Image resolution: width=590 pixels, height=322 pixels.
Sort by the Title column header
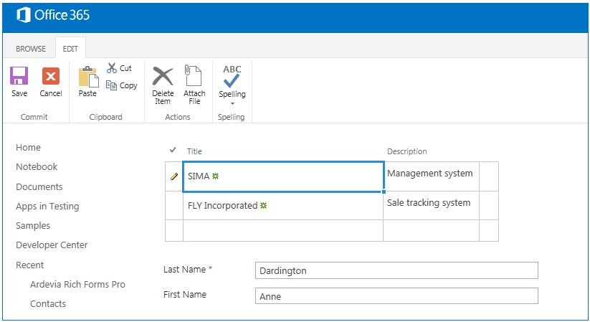pos(194,151)
